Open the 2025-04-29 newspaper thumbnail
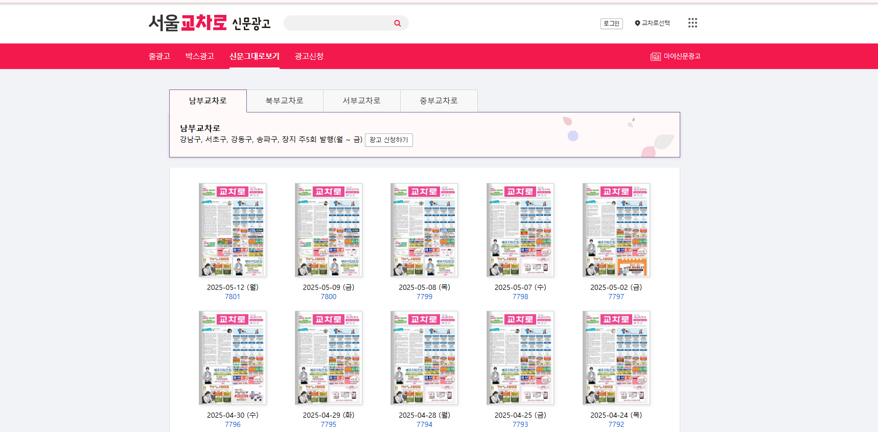The width and height of the screenshot is (878, 432). pyautogui.click(x=329, y=358)
